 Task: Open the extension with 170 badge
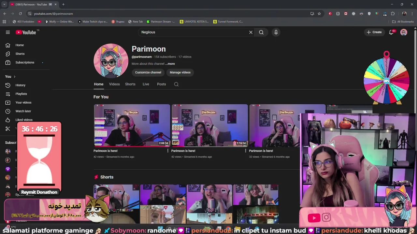pyautogui.click(x=385, y=14)
